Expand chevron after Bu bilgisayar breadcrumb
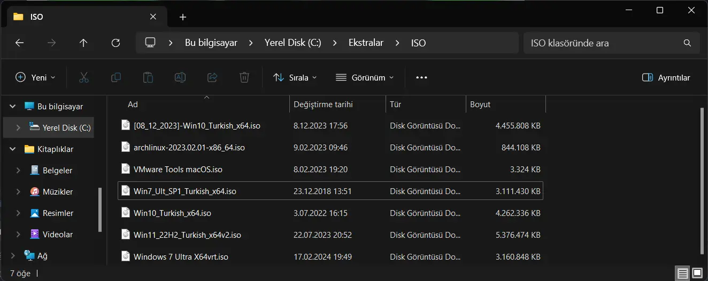 [x=251, y=43]
